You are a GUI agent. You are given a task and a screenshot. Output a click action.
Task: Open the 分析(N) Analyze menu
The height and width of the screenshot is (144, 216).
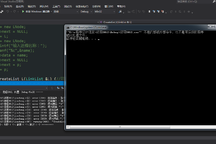(96, 6)
